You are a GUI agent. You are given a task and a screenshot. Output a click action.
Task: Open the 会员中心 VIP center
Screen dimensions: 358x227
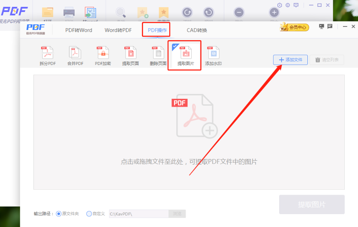[294, 27]
